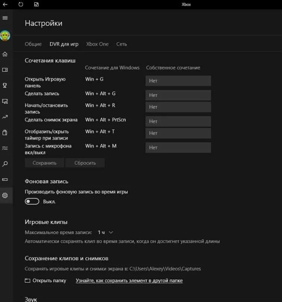Click custom shortcut field for Открыть Игровую панель
This screenshot has height=302, width=282.
tap(178, 81)
